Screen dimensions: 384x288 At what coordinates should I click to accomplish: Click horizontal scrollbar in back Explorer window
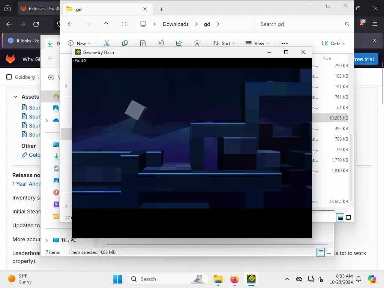pos(217,244)
